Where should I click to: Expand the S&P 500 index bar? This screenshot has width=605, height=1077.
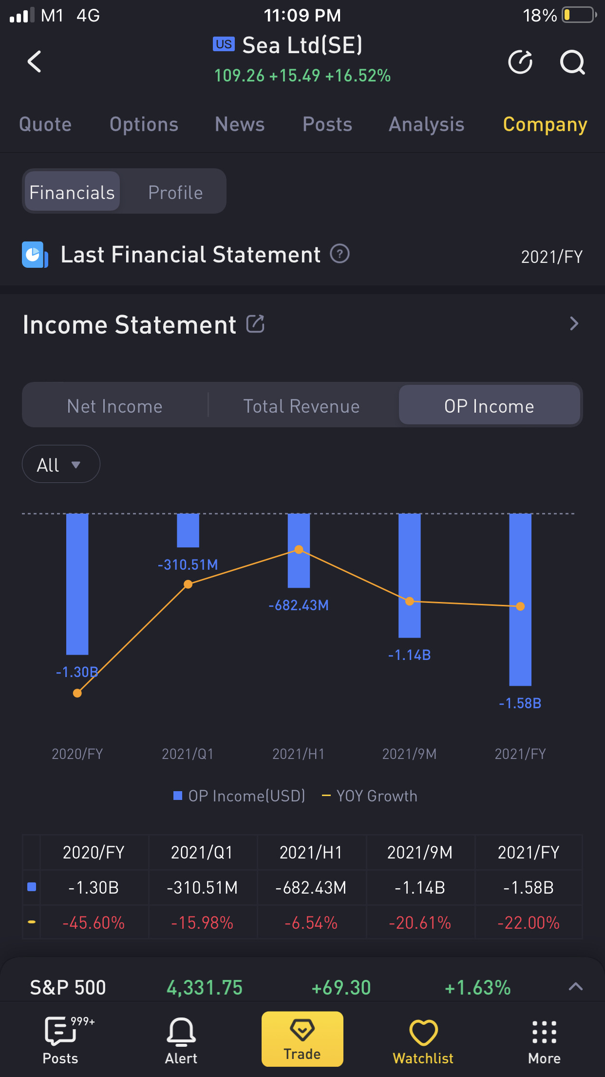(575, 987)
